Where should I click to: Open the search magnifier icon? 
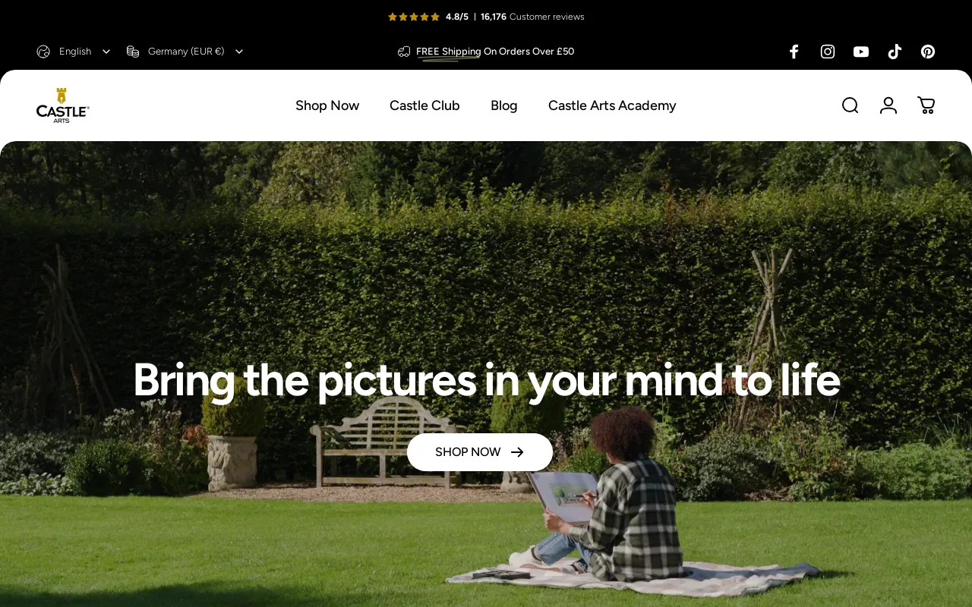850,105
